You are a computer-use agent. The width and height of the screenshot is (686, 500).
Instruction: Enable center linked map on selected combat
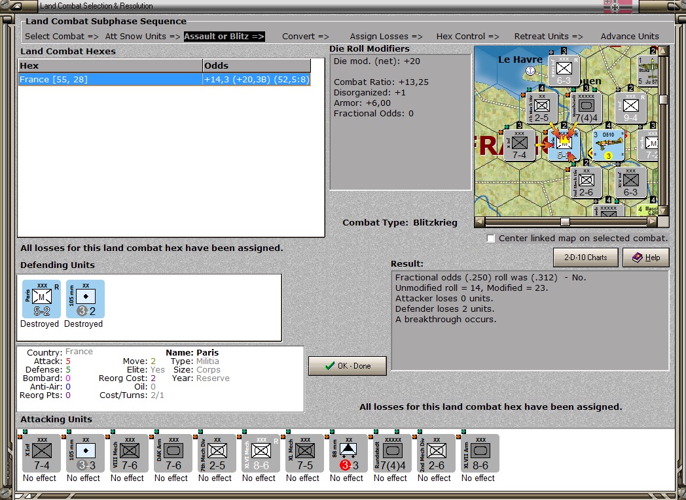click(x=491, y=239)
